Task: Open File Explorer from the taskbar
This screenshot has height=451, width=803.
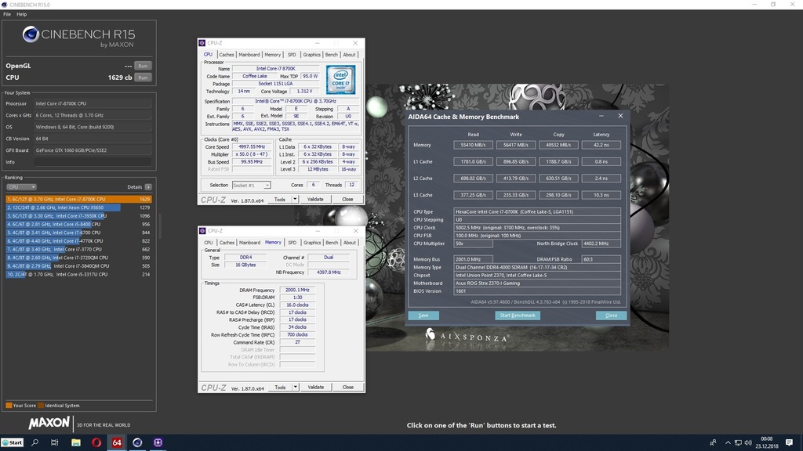Action: (x=76, y=442)
